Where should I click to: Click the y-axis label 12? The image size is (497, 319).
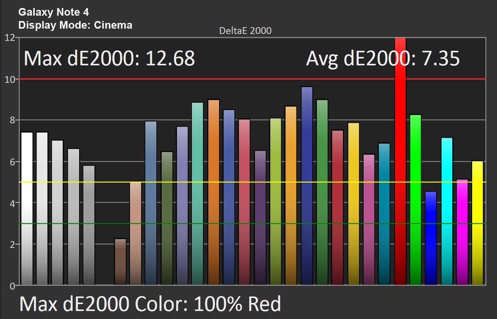[10, 38]
